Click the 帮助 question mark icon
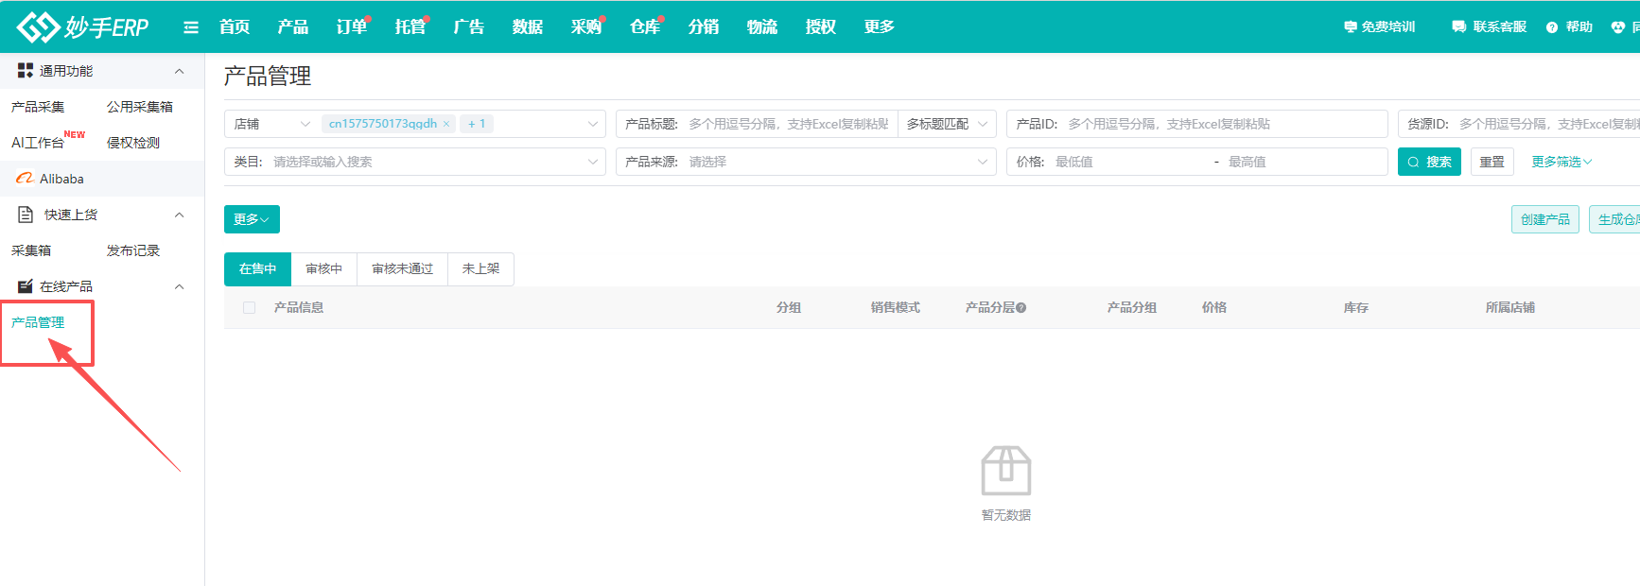This screenshot has height=586, width=1640. click(1552, 27)
